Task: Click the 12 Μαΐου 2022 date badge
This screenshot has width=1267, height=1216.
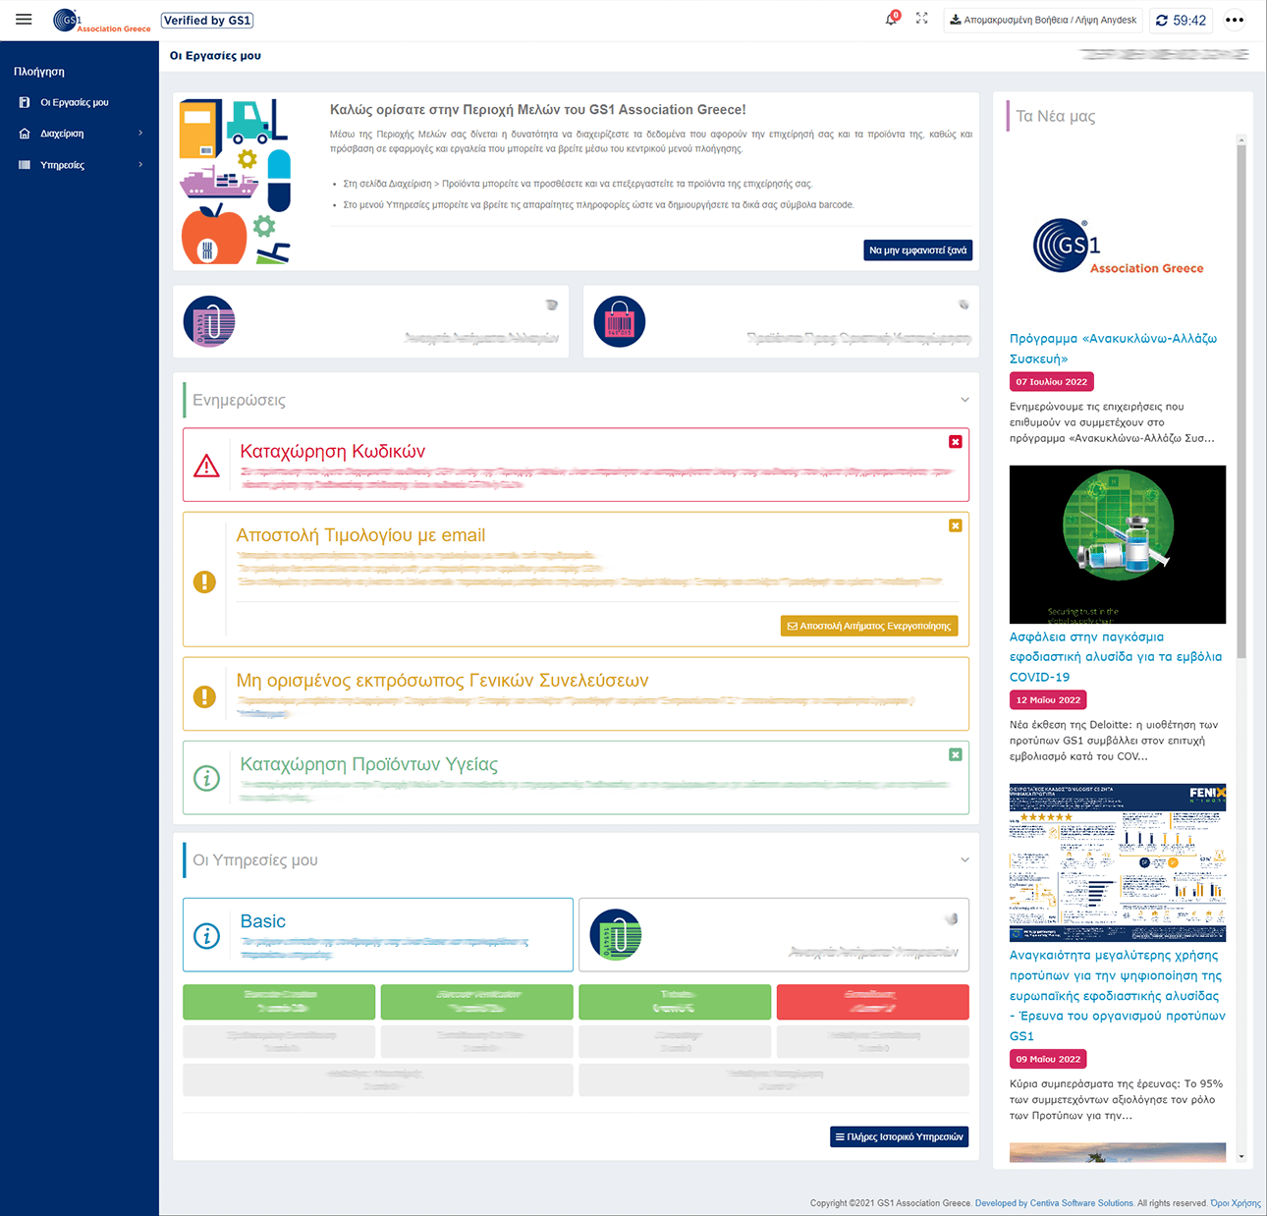Action: pyautogui.click(x=1048, y=700)
